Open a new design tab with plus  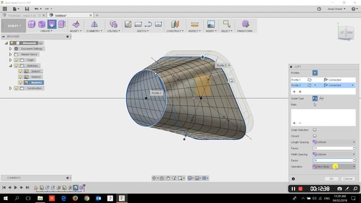tap(97, 15)
